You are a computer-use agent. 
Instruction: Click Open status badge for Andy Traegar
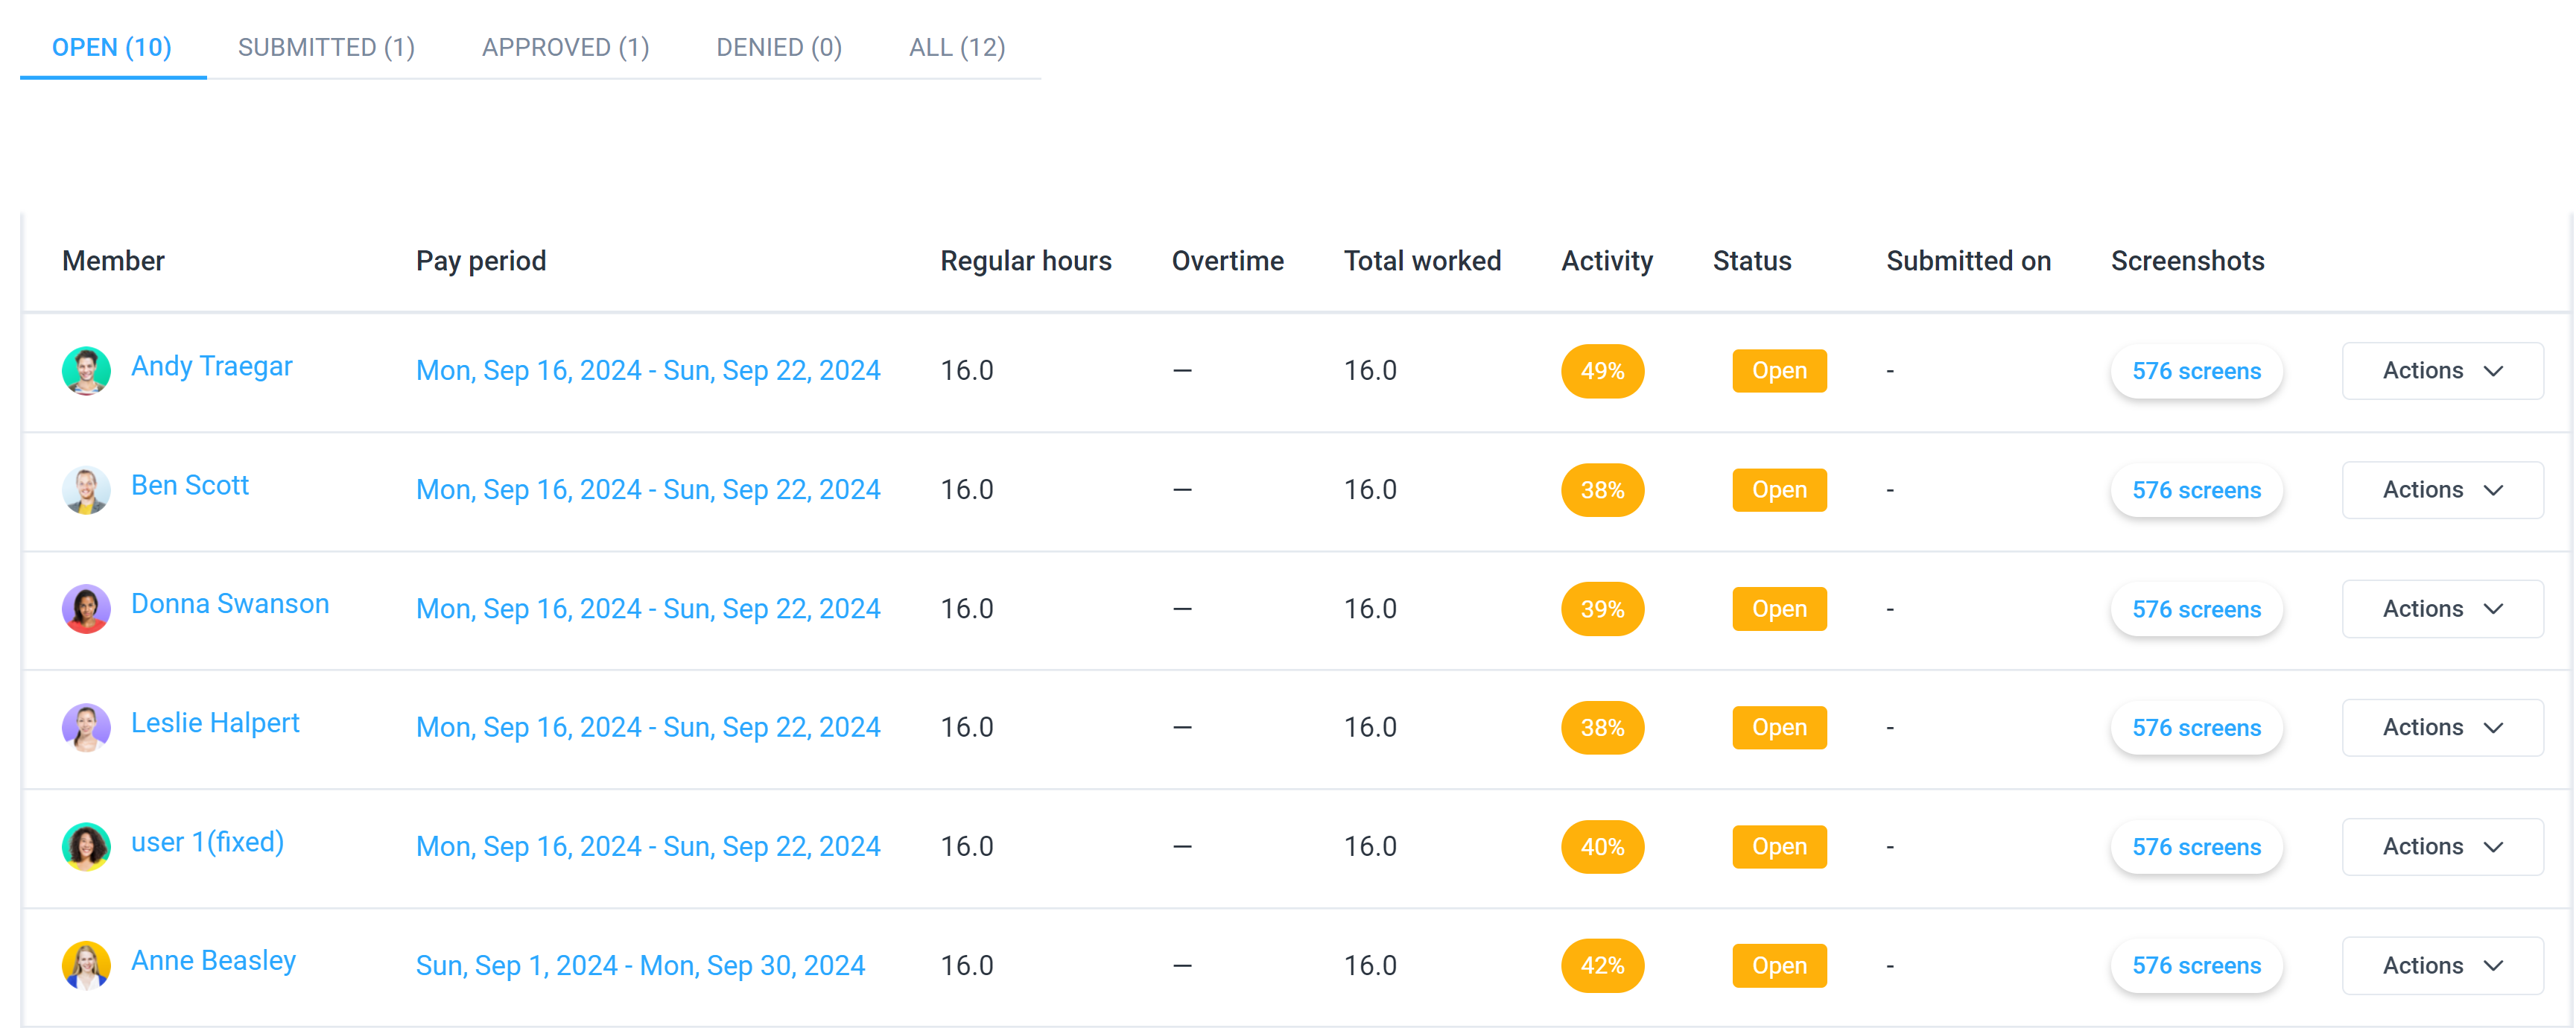click(x=1779, y=371)
